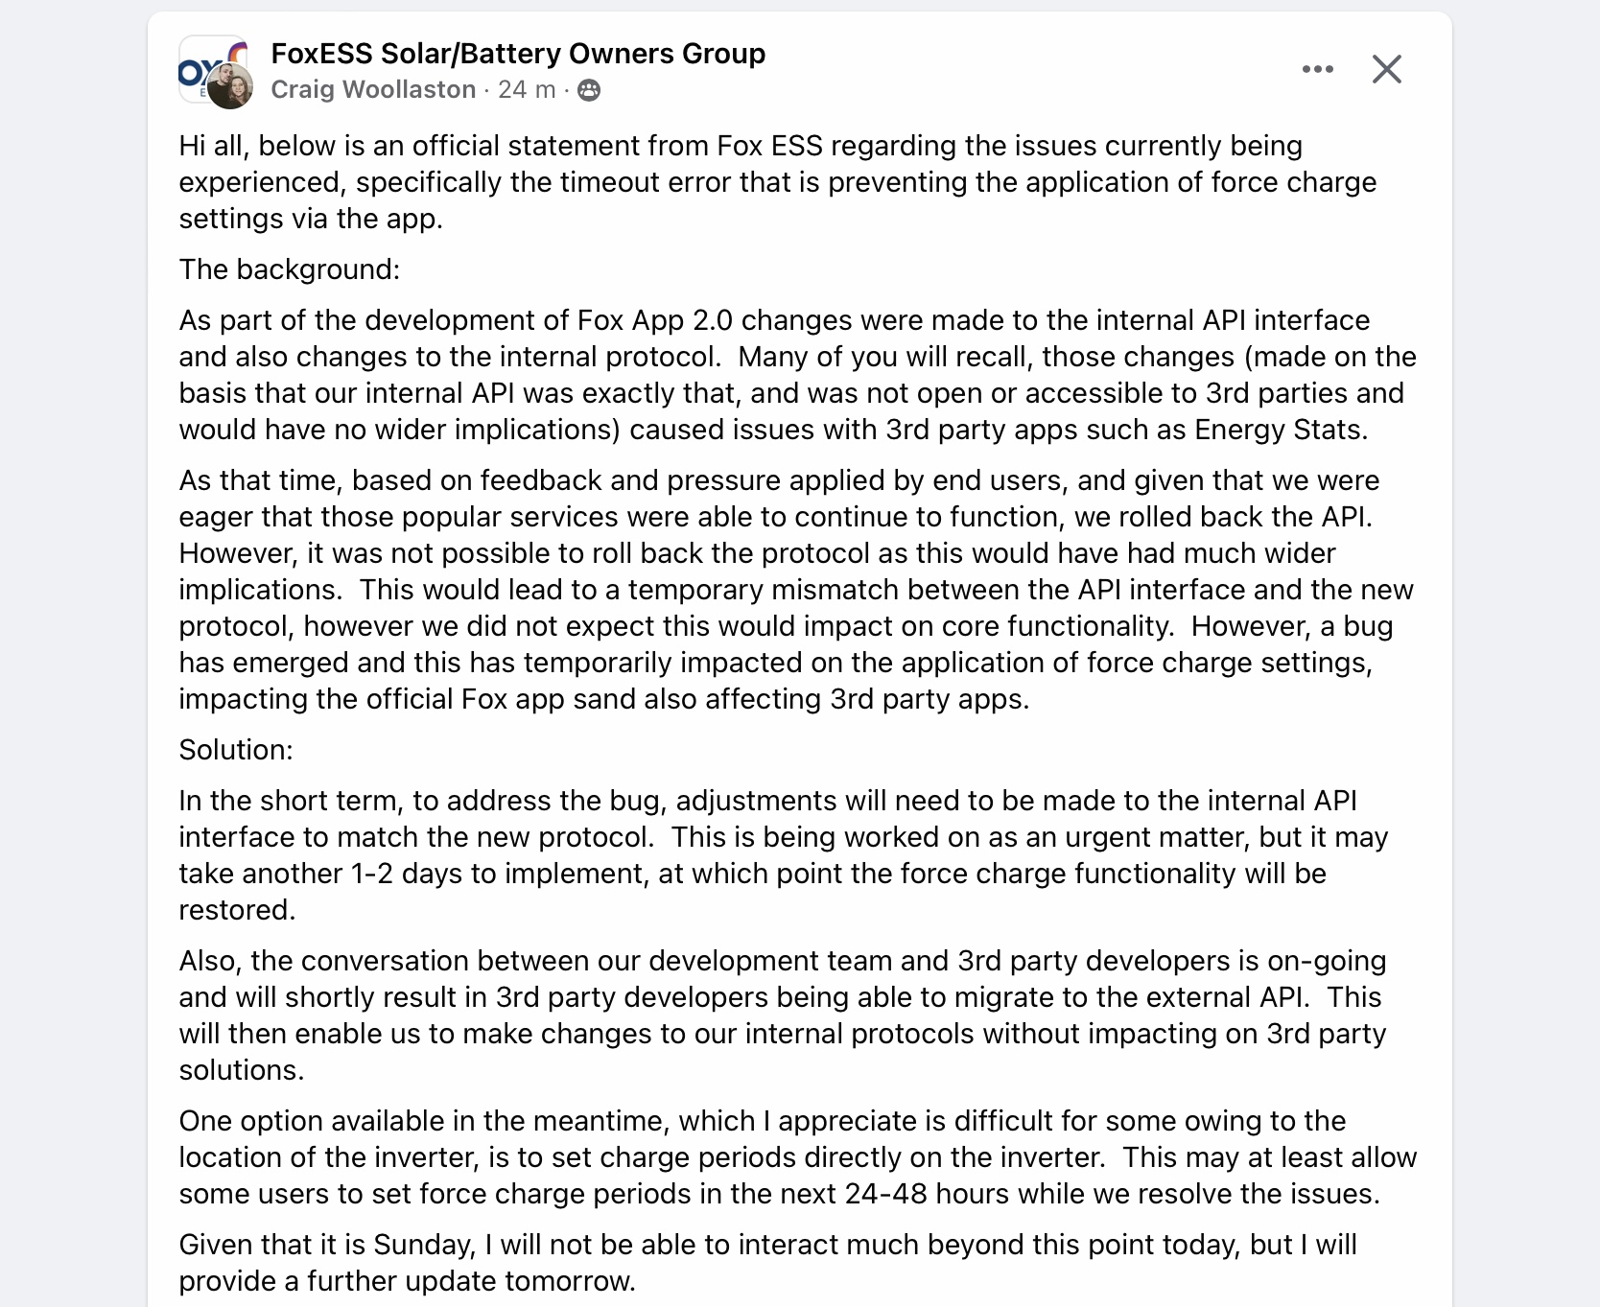
Task: Close the post with the X button
Action: [1386, 69]
